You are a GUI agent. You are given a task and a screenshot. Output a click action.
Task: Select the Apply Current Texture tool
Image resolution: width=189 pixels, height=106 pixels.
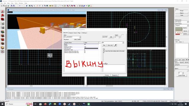click(x=3, y=36)
